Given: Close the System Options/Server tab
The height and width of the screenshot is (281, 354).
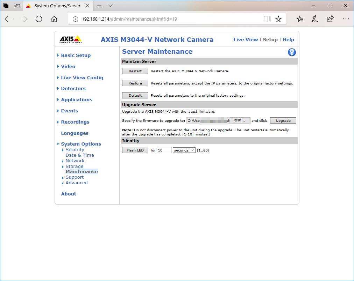Looking at the screenshot, I should point(87,6).
